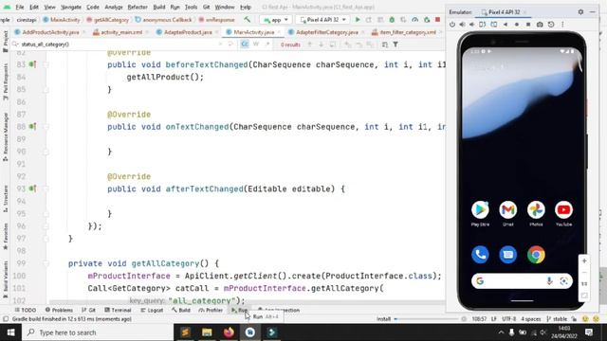Click emulator power button icon

tap(452, 25)
